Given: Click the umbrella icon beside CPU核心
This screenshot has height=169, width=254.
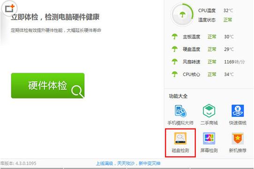Looking at the screenshot, I should click(175, 74).
